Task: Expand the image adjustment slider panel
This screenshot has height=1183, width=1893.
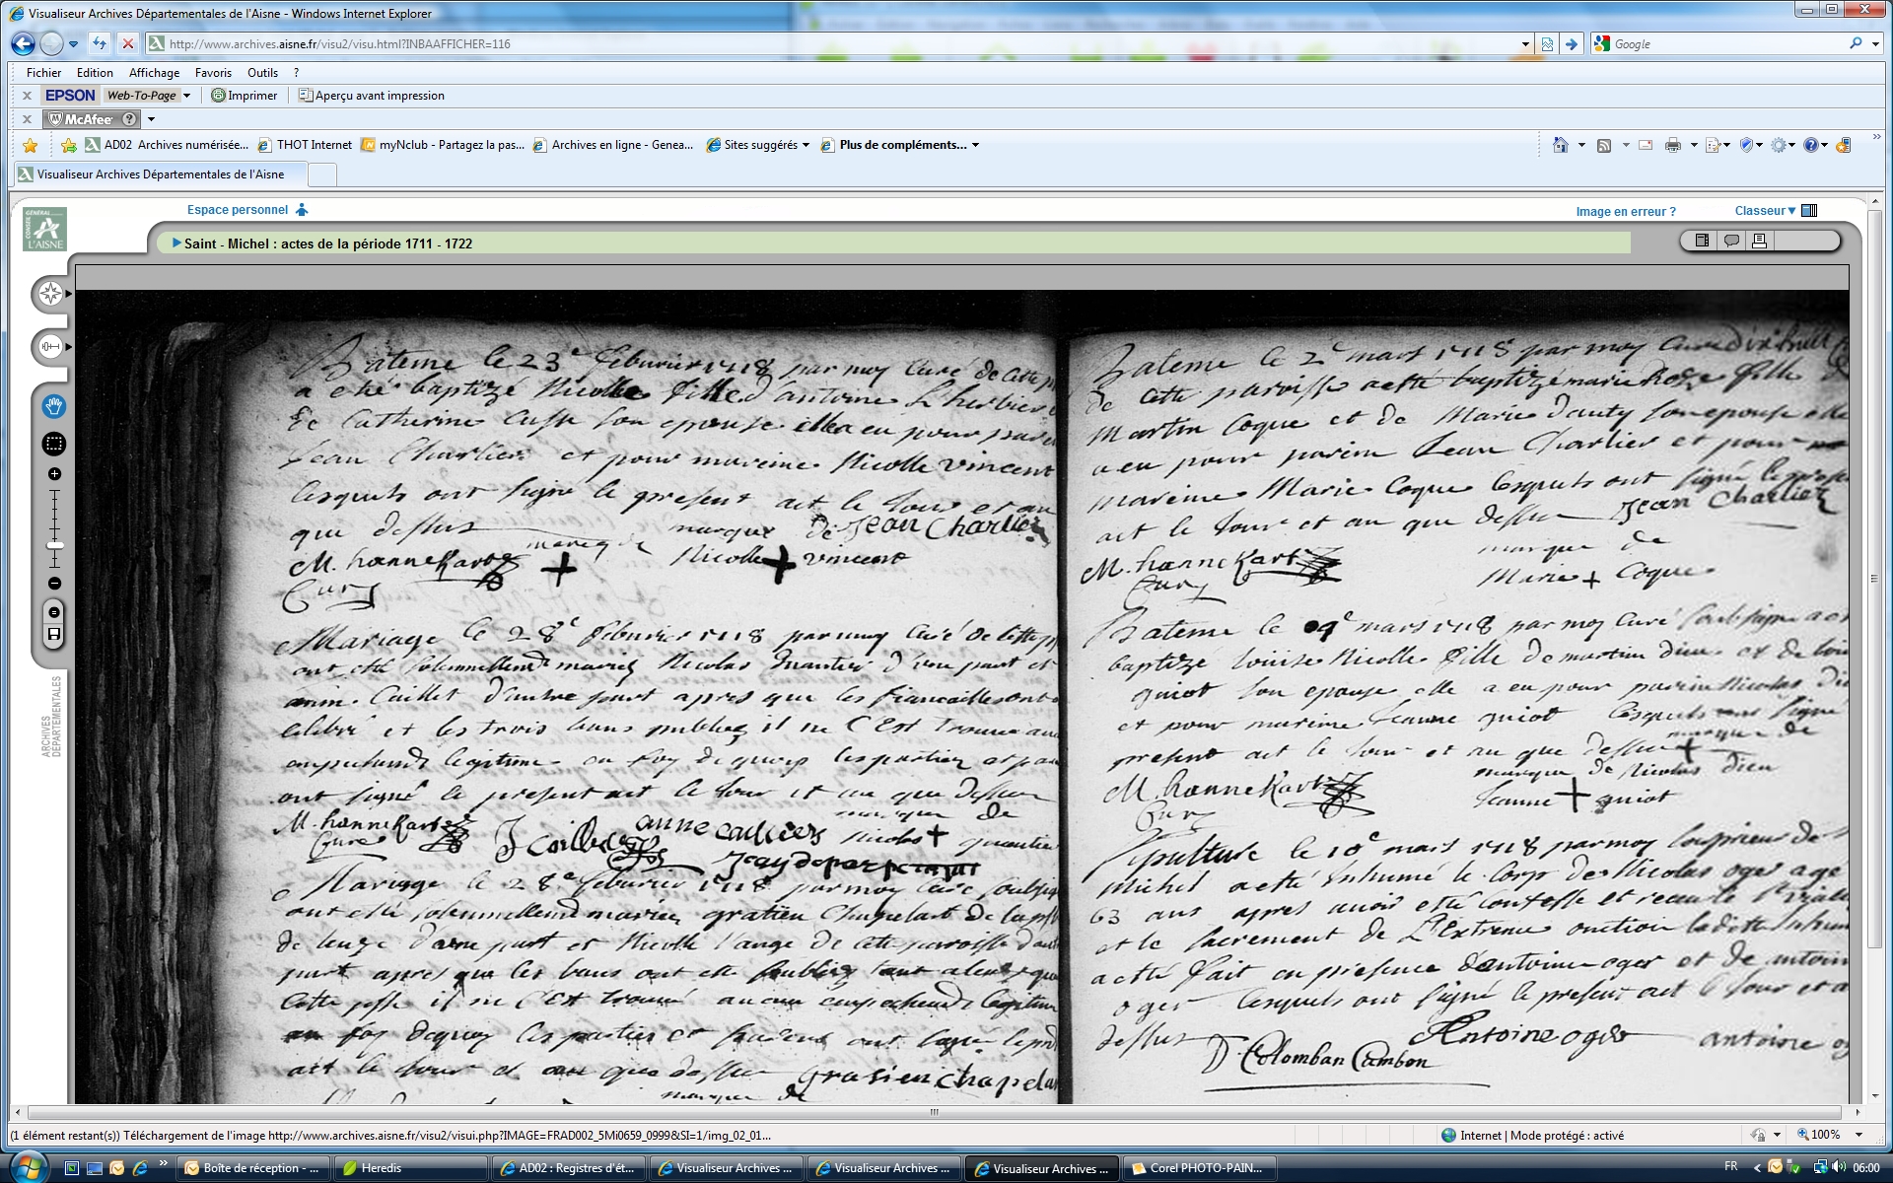Action: tap(50, 347)
